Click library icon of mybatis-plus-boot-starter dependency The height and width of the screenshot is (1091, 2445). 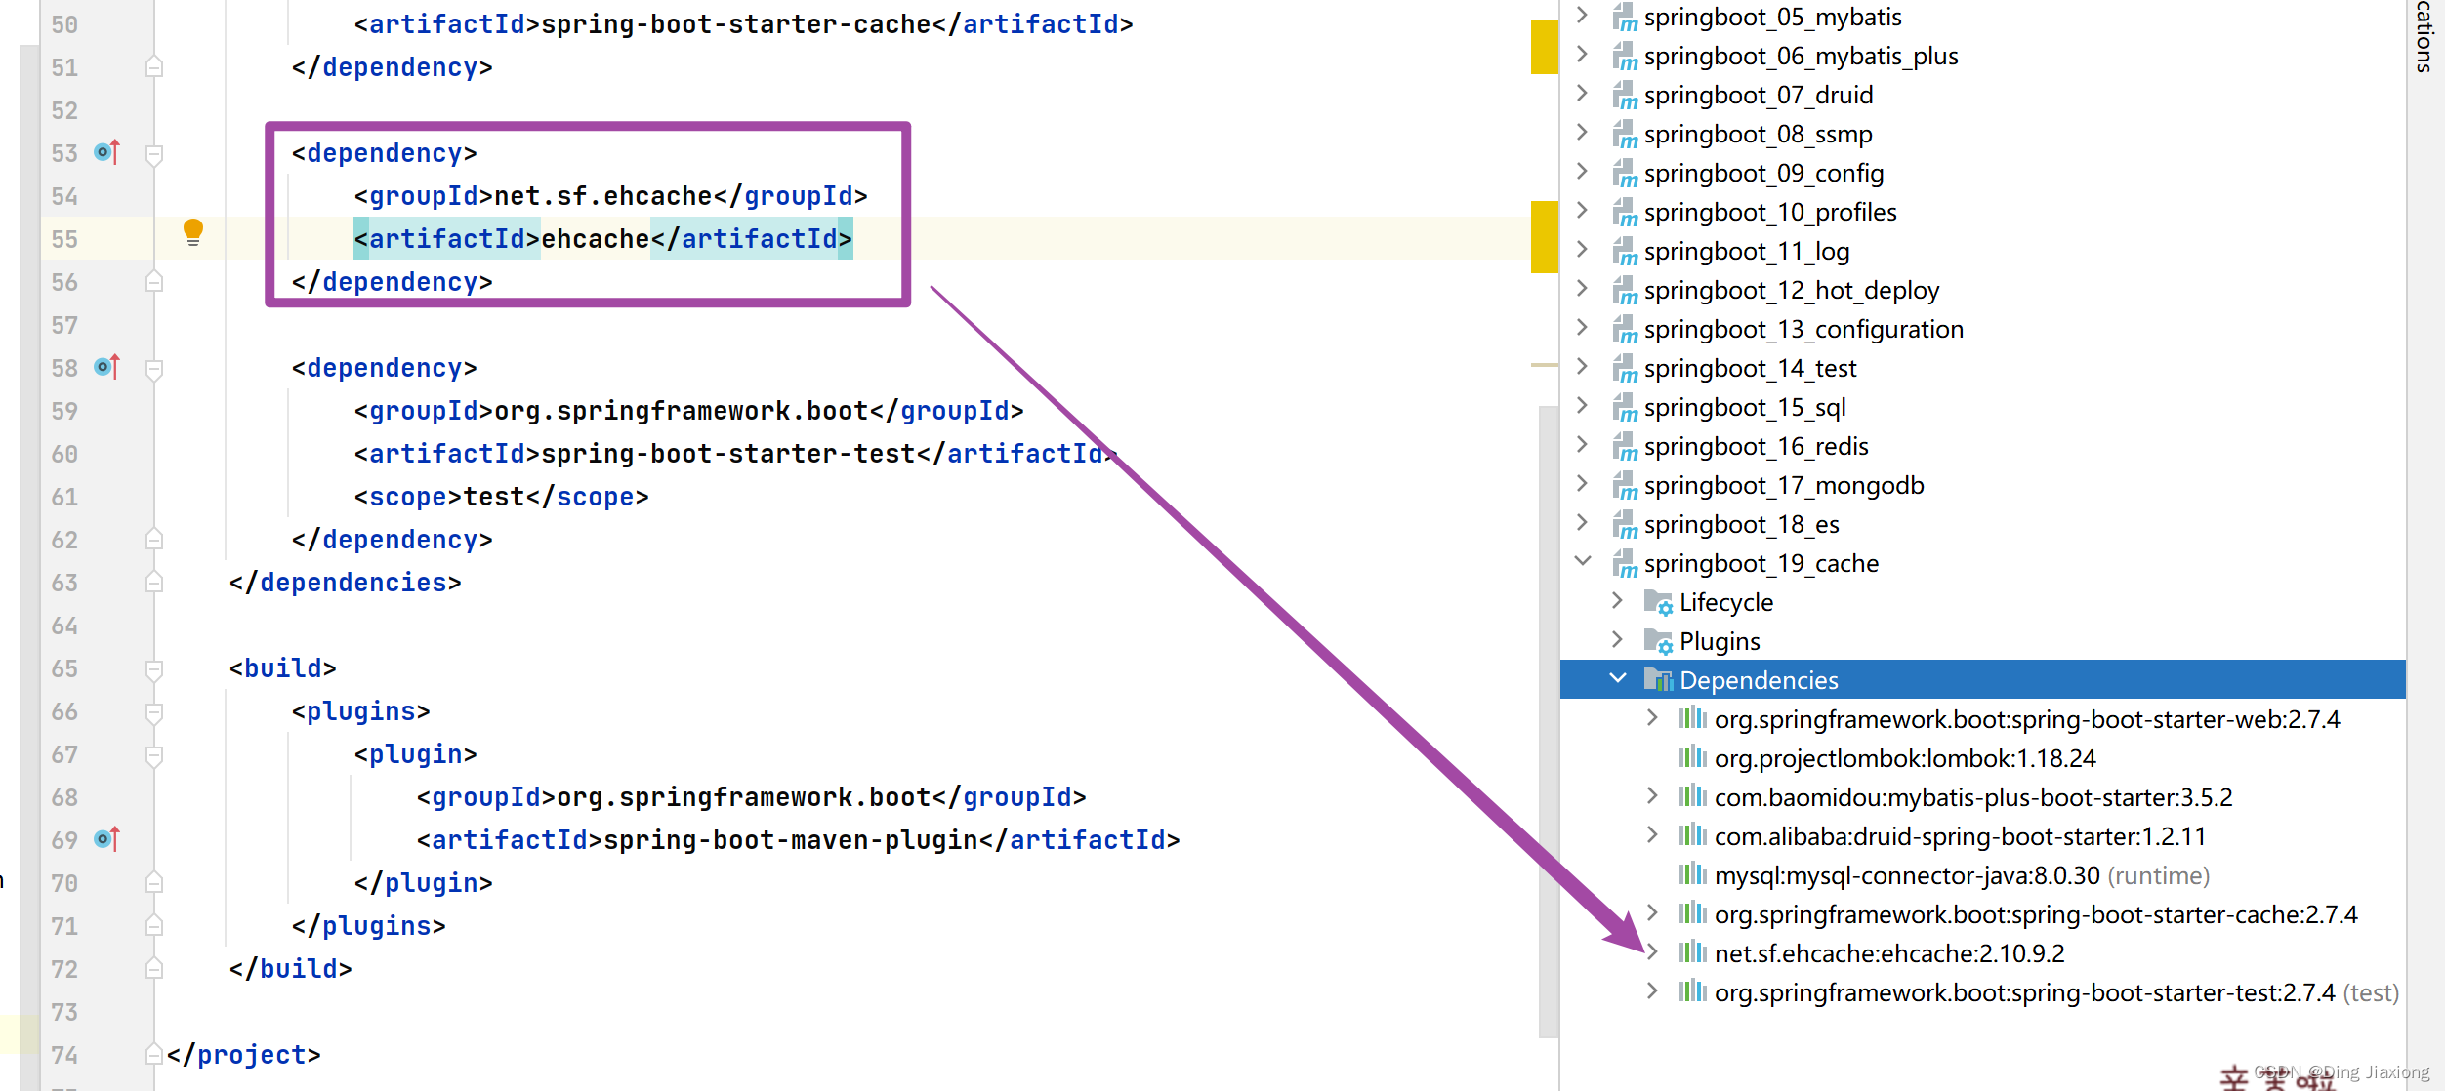(1692, 797)
